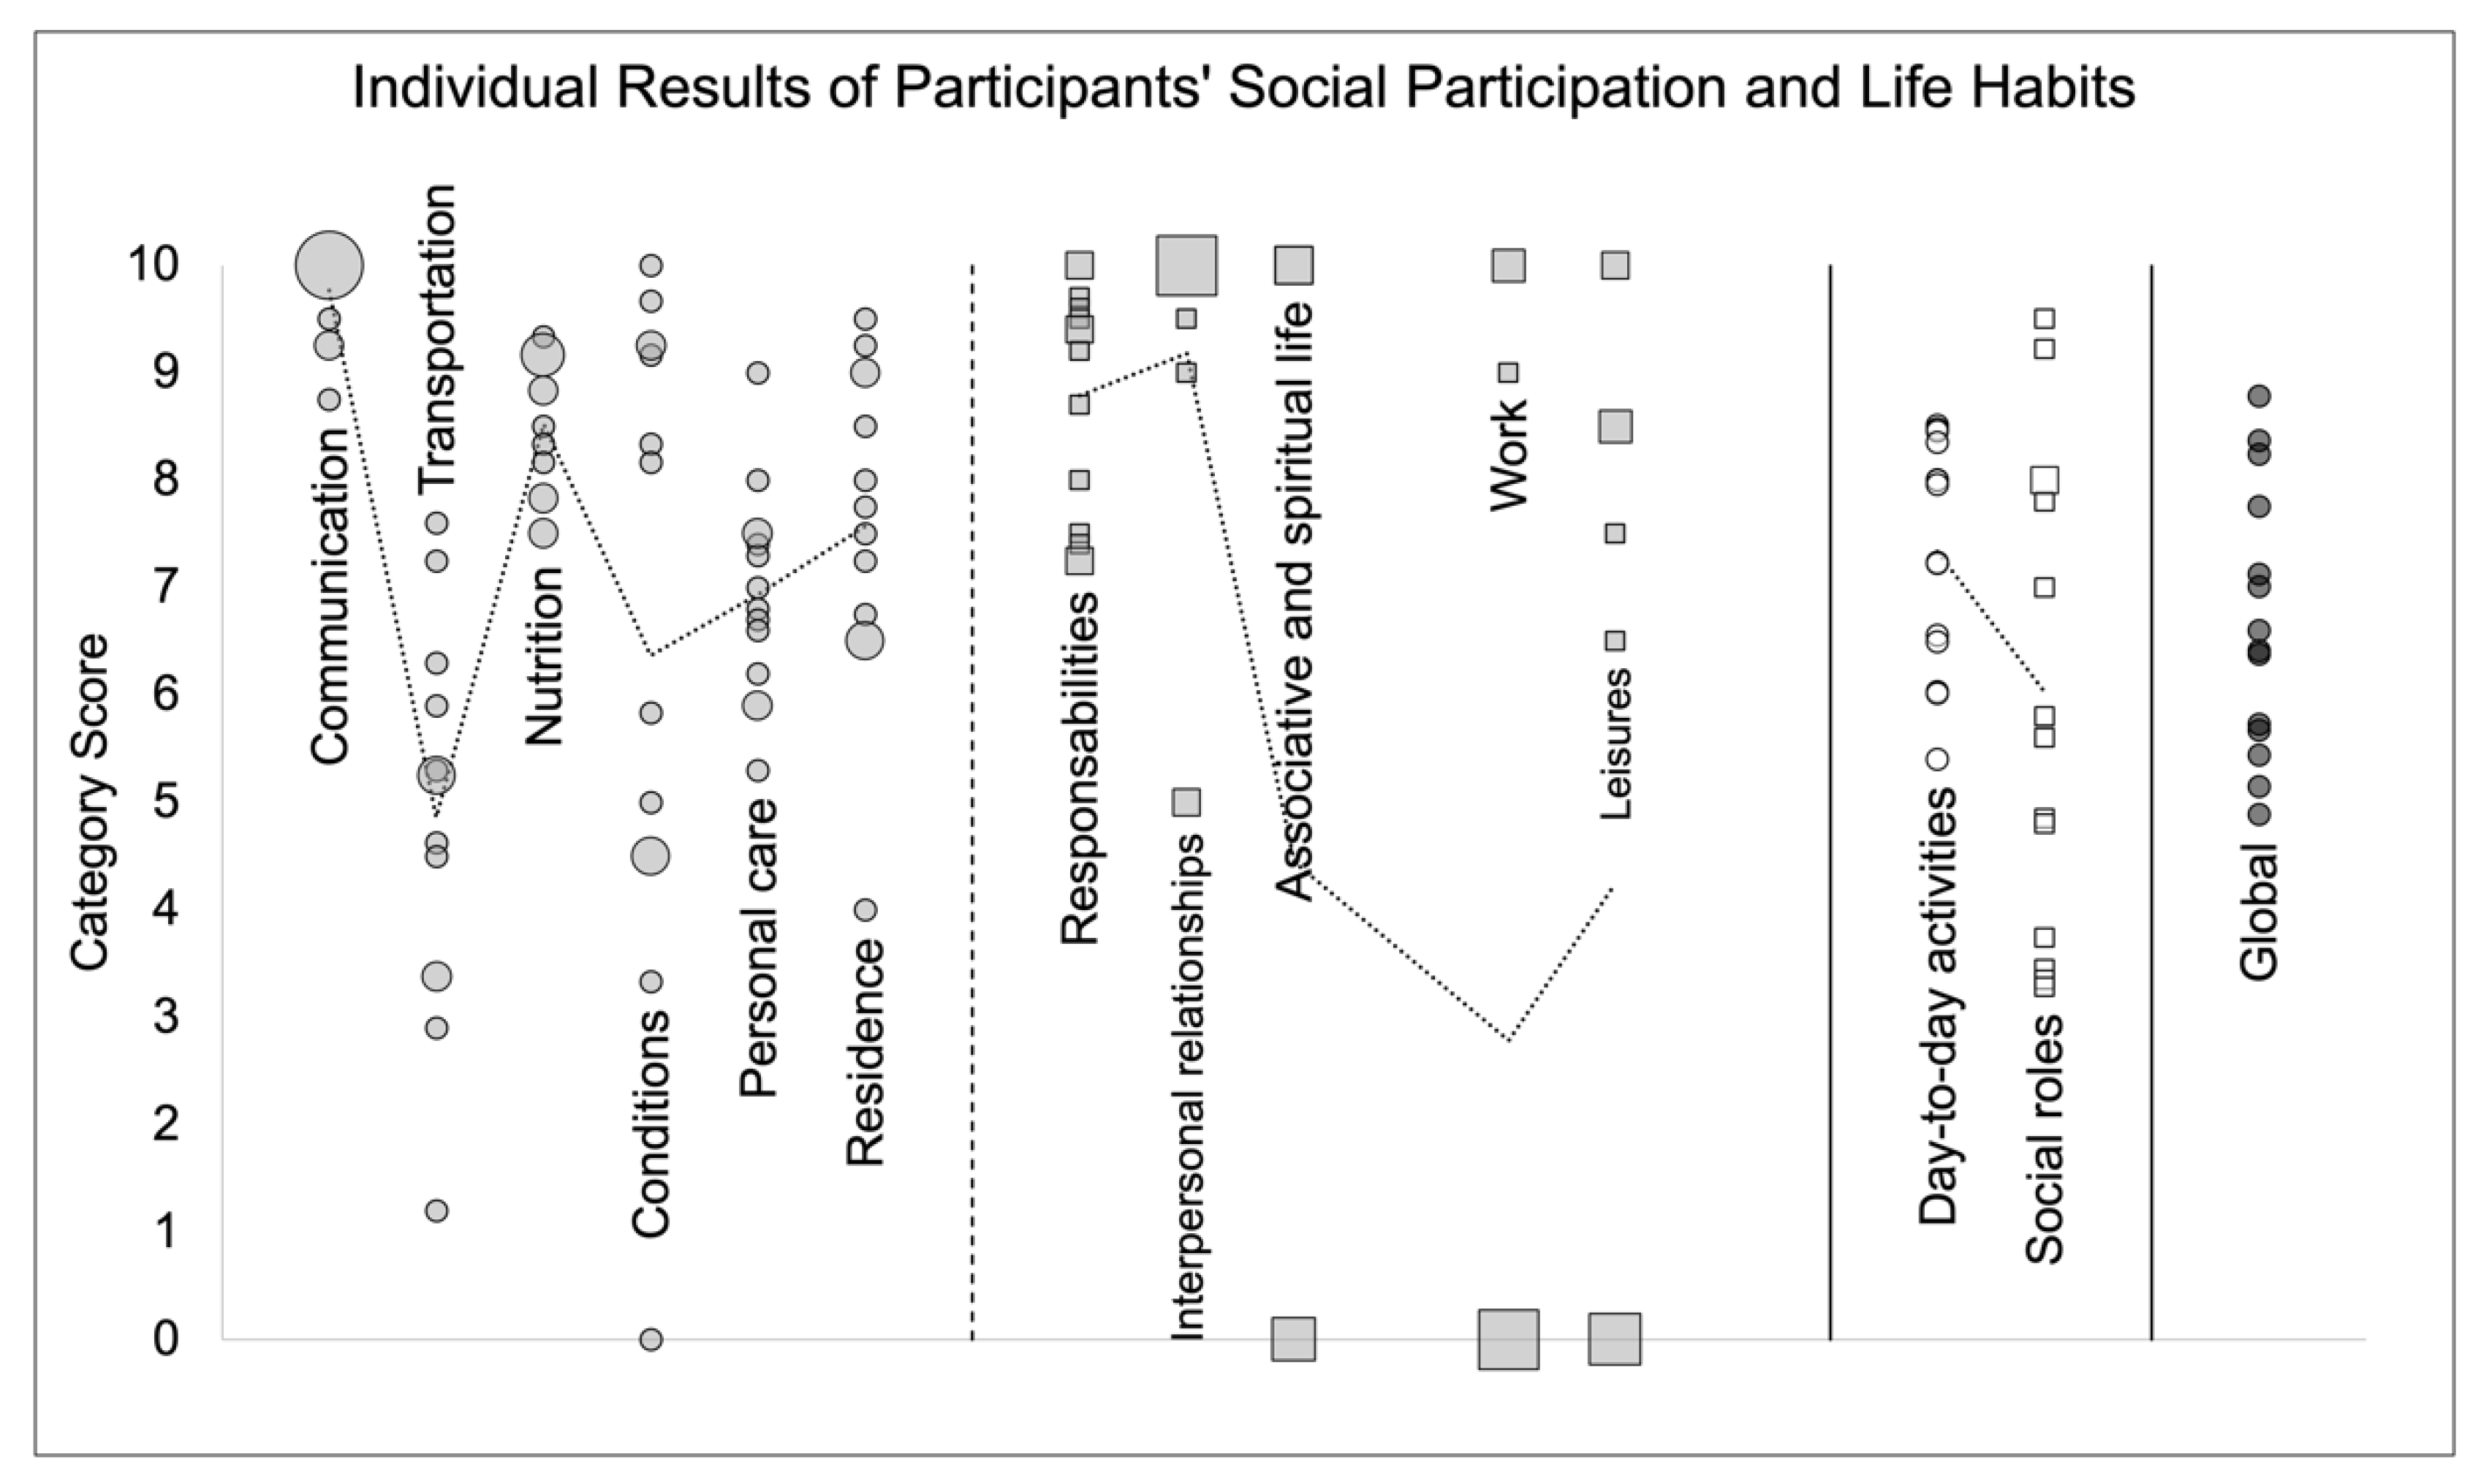Image resolution: width=2489 pixels, height=1484 pixels.
Task: Select the "Transportation" category label
Action: click(437, 337)
